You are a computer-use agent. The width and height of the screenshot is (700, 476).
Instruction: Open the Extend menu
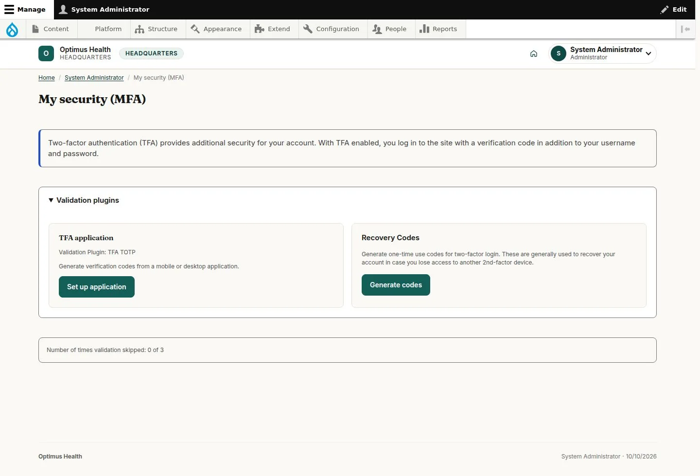point(272,29)
